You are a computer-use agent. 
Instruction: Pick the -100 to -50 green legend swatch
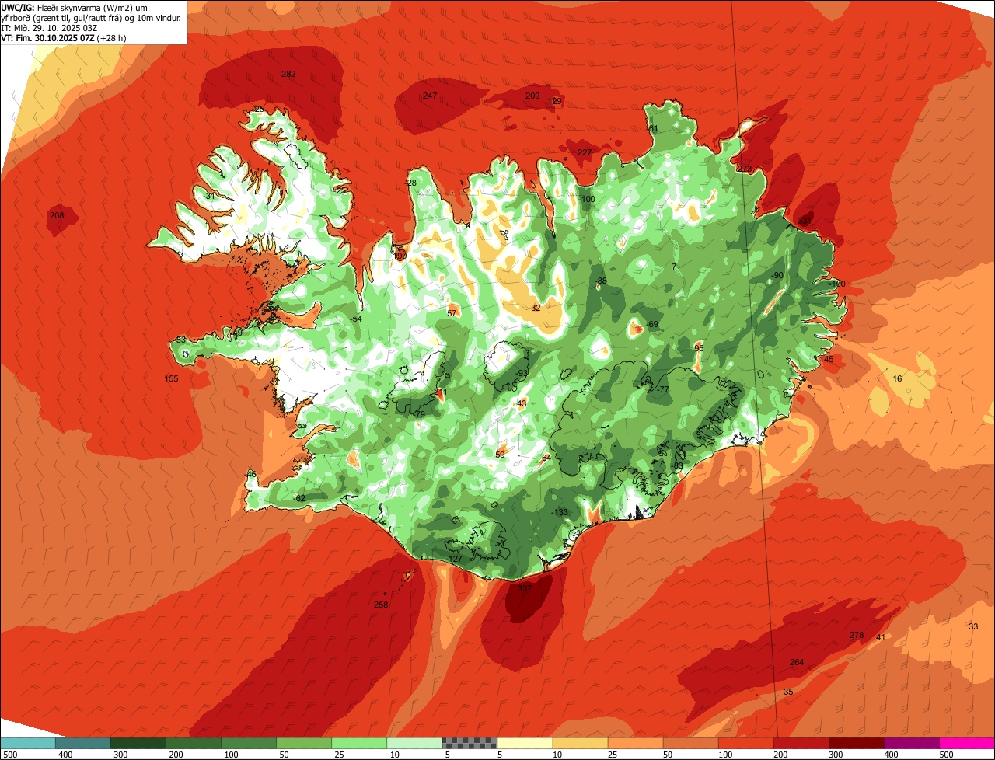[249, 743]
